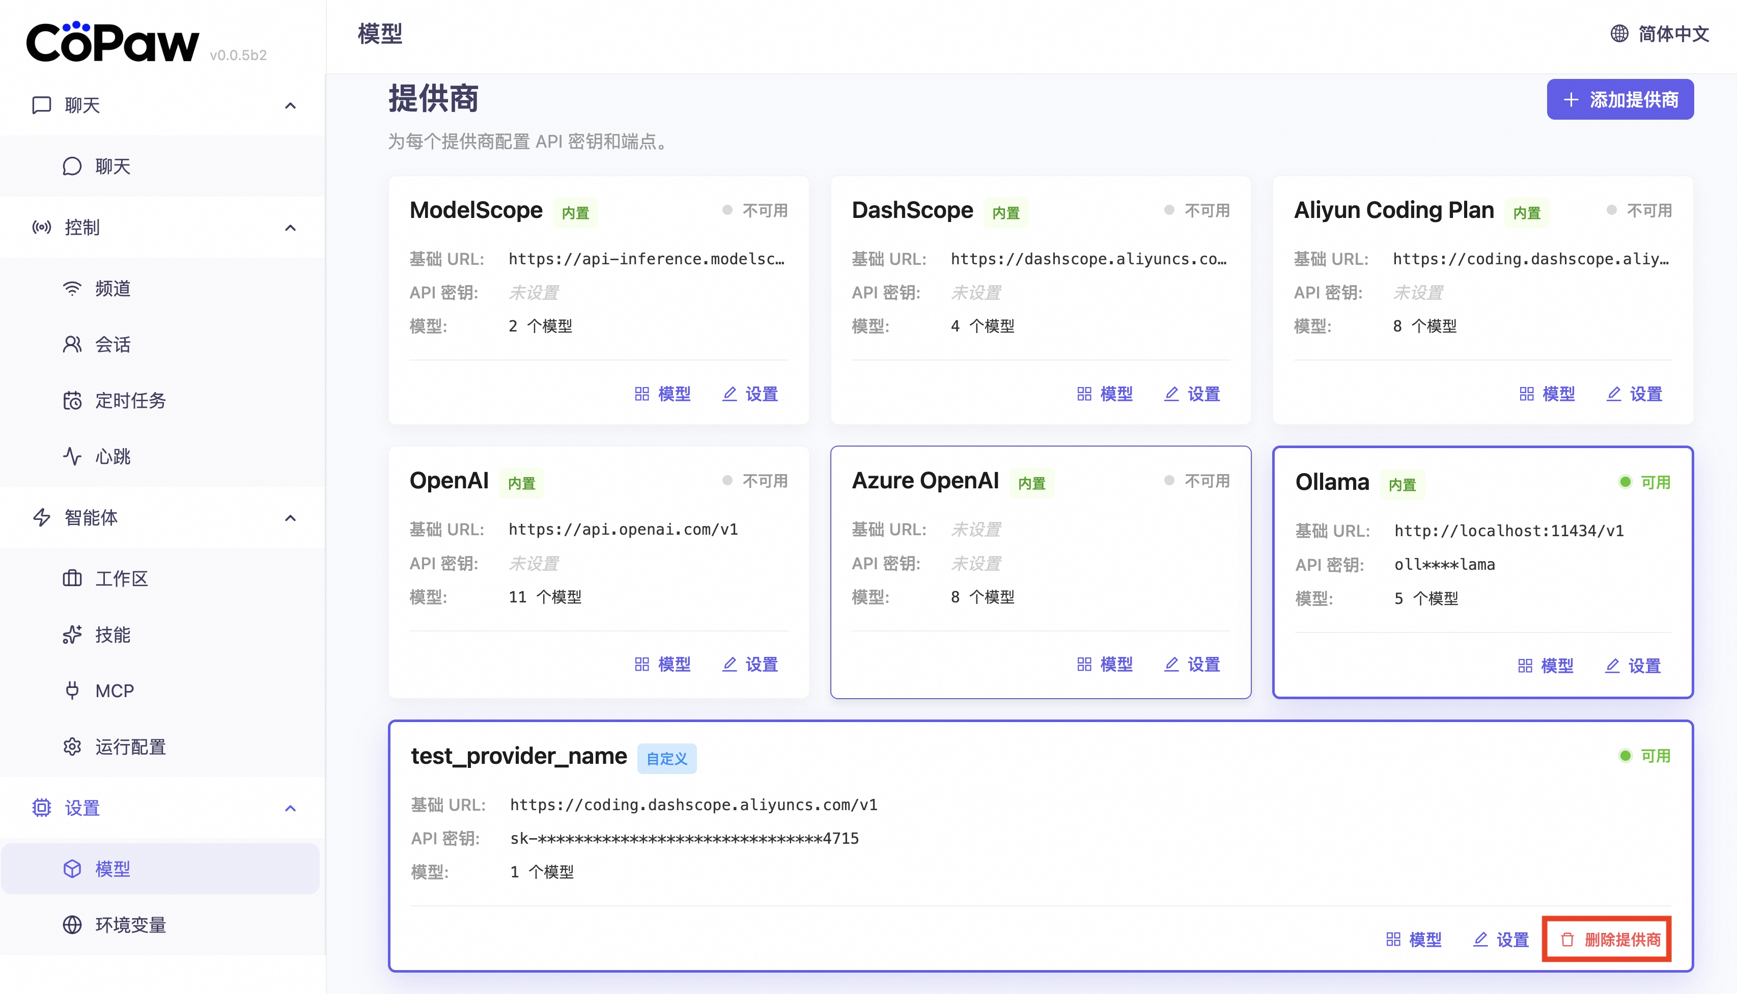Open the 频道 channels page
This screenshot has height=994, width=1737.
click(113, 289)
